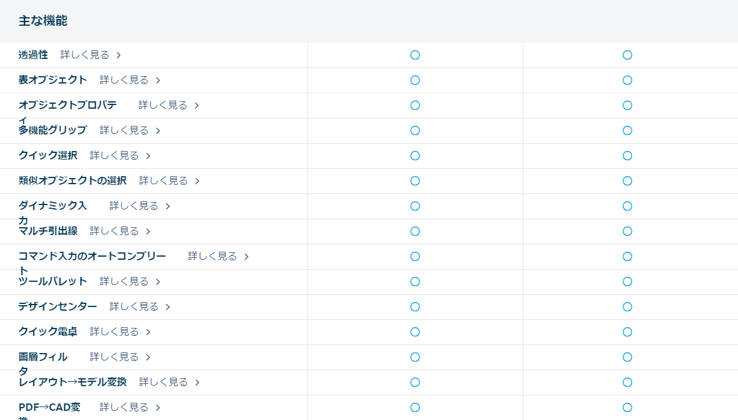Click the chevron arrow beside クイック電卓
The height and width of the screenshot is (420, 738).
pos(148,332)
